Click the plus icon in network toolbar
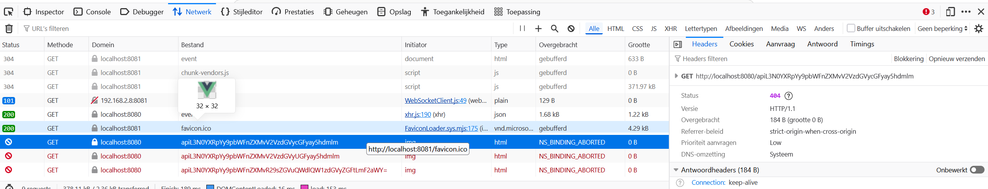Screen dimensions: 988x189 point(538,29)
